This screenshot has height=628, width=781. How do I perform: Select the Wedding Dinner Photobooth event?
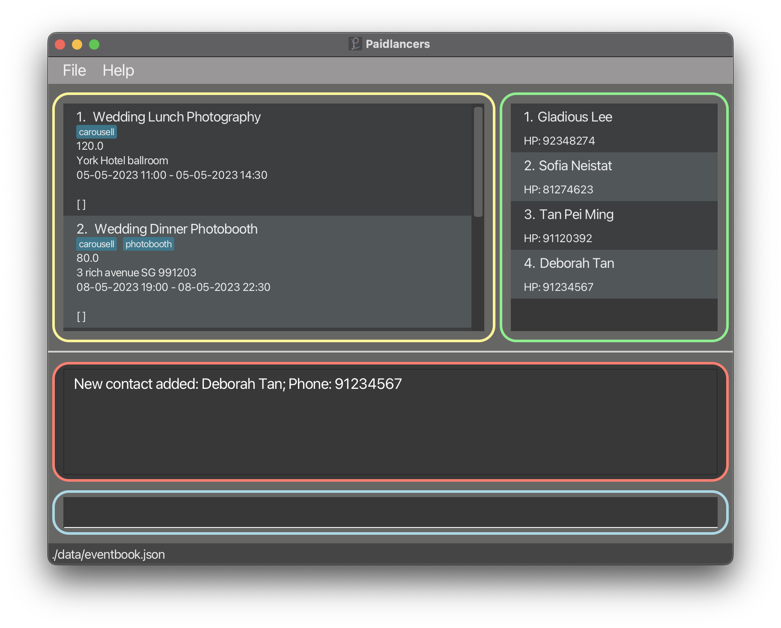268,272
